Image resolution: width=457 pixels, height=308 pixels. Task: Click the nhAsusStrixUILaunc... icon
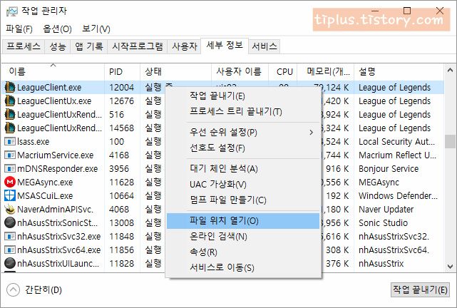click(x=10, y=263)
